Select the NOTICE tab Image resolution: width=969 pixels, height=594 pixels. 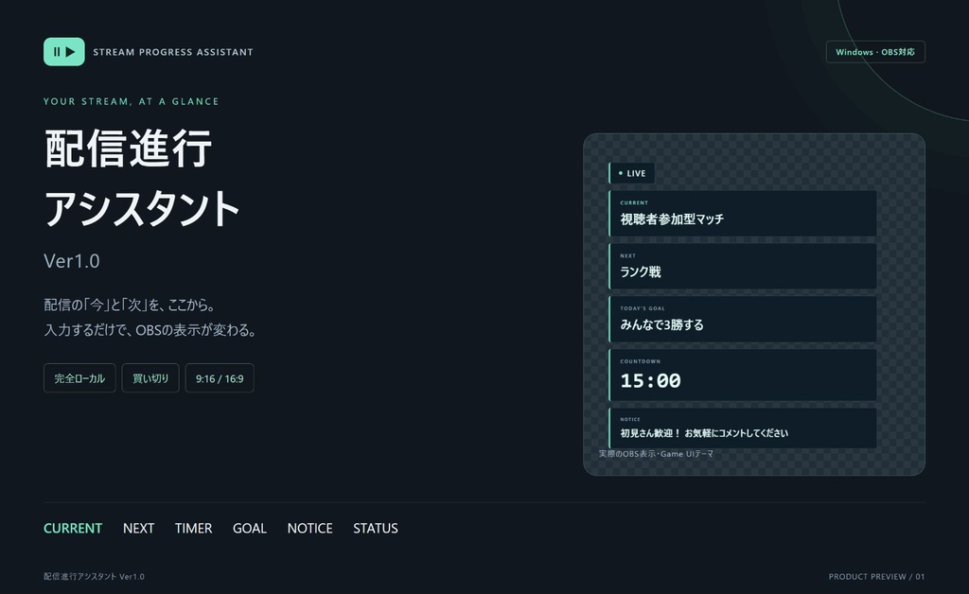pyautogui.click(x=309, y=529)
